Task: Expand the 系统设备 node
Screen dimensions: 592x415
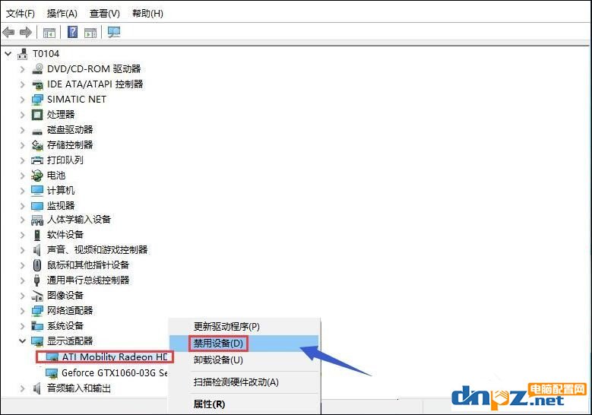Action: click(22, 326)
